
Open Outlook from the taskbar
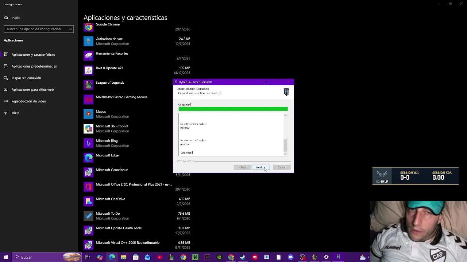coord(147,257)
